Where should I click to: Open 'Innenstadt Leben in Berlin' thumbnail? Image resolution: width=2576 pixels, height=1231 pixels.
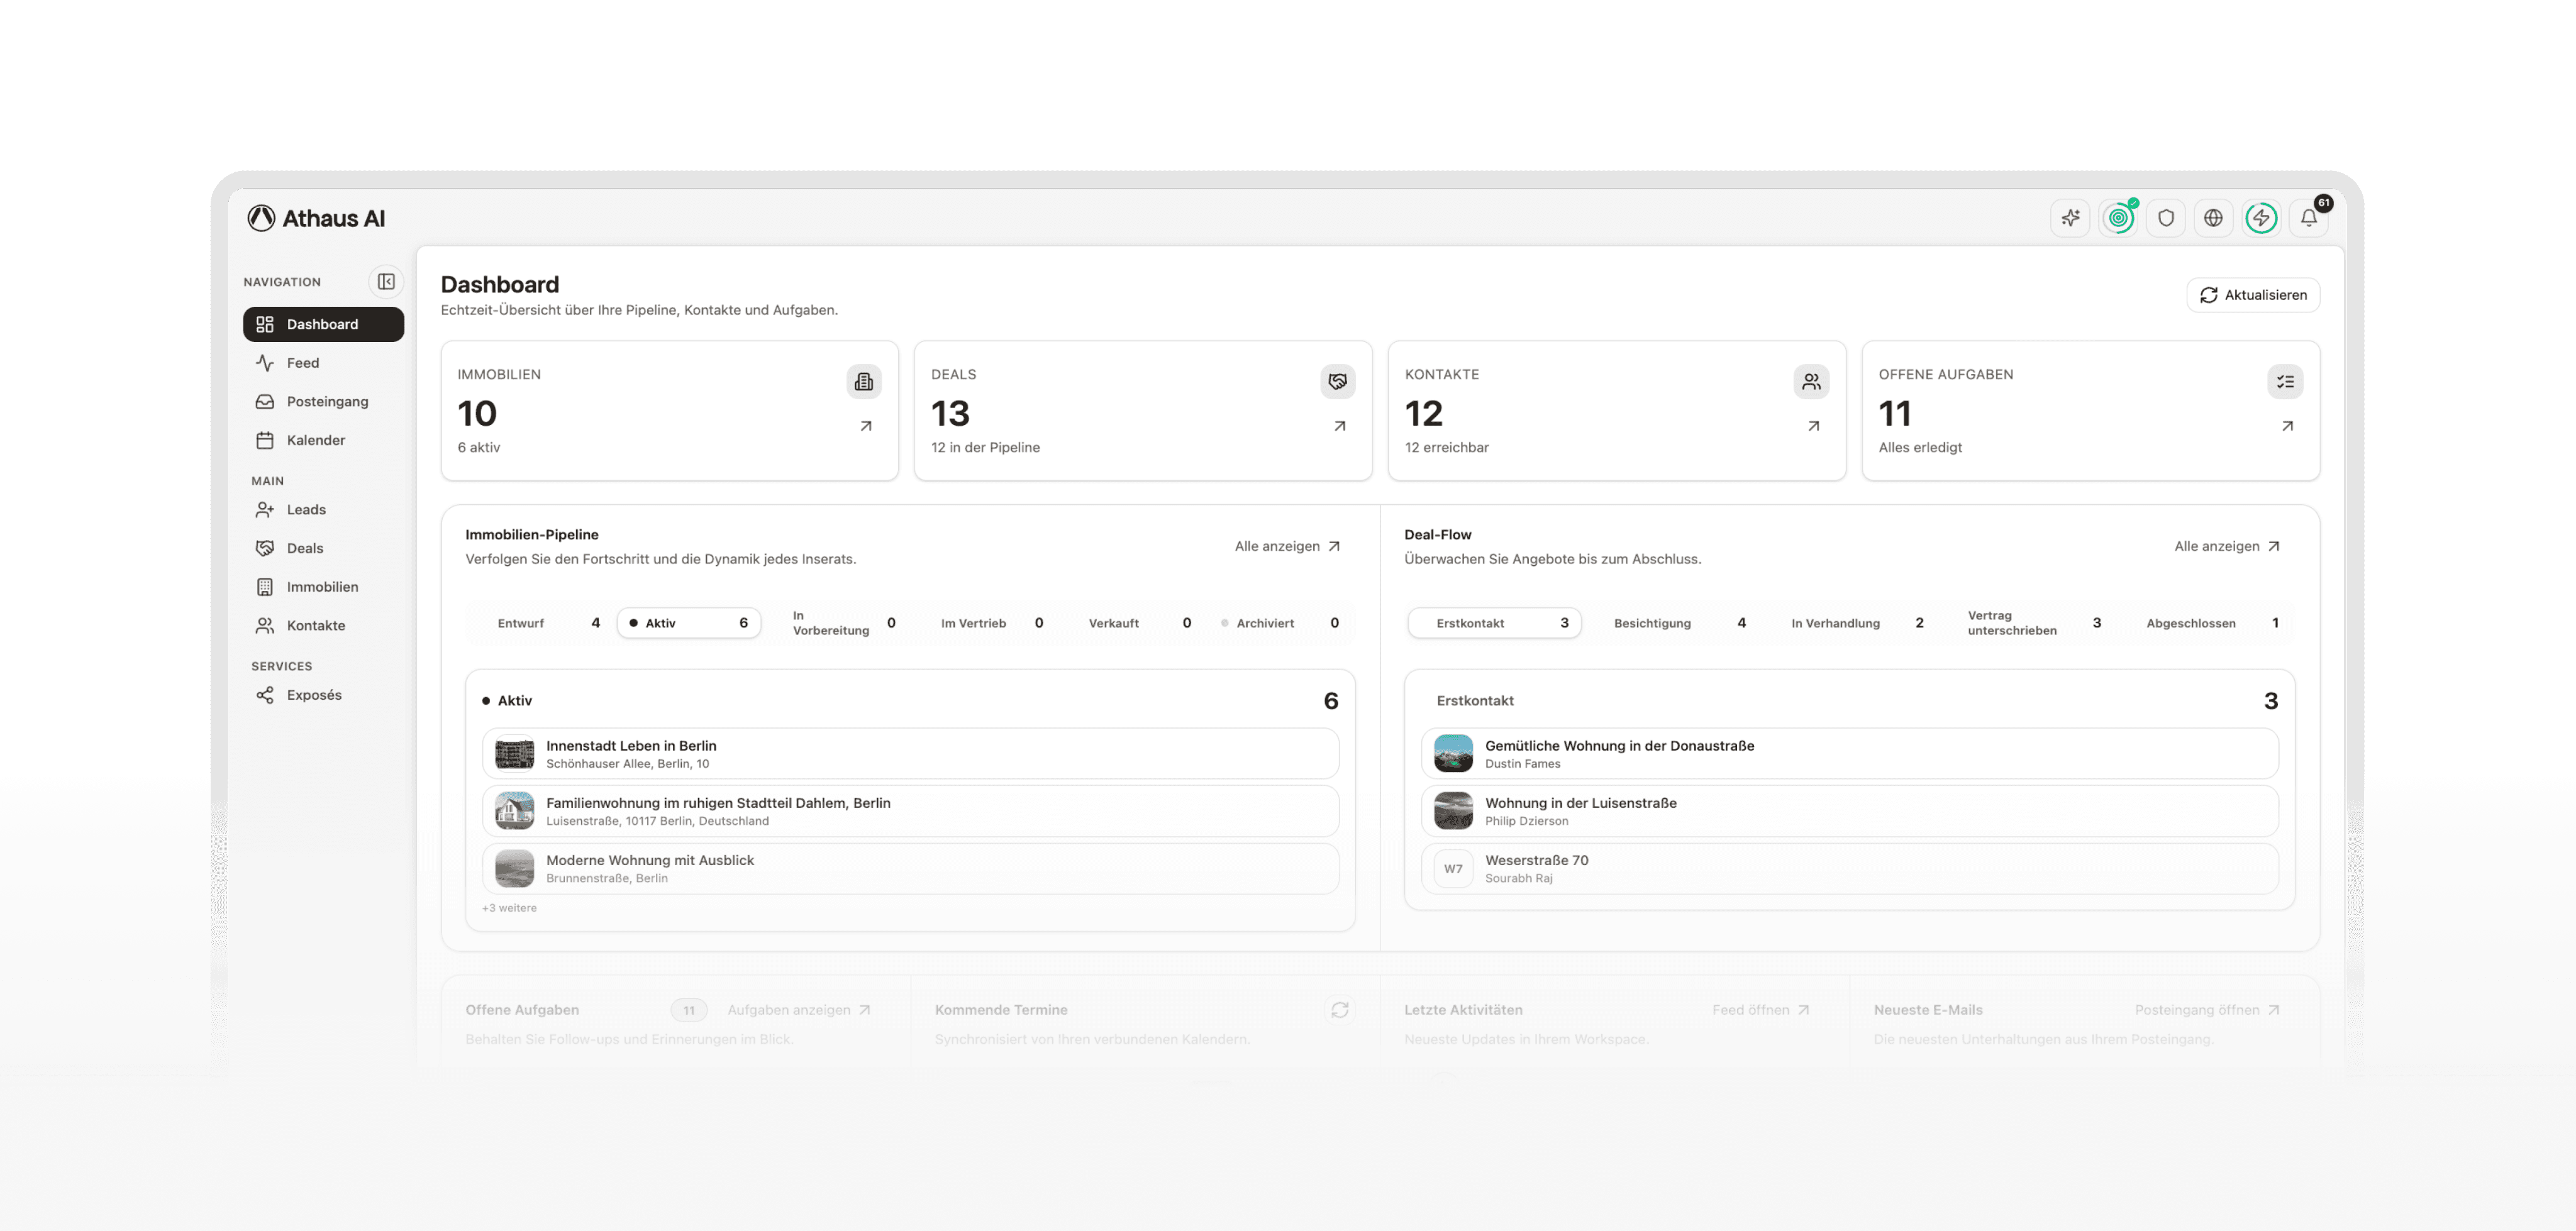point(515,754)
